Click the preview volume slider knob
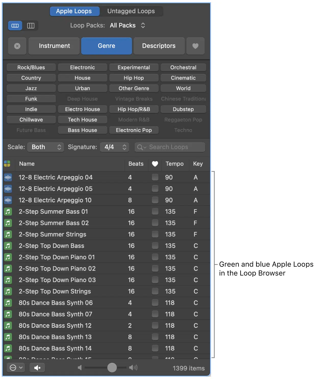Screen dimensions: 316x379 point(112,368)
